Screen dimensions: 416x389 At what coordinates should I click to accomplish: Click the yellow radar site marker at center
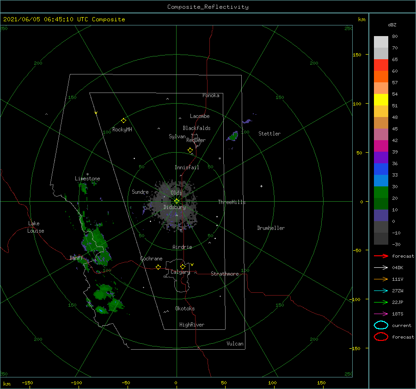pyautogui.click(x=177, y=201)
